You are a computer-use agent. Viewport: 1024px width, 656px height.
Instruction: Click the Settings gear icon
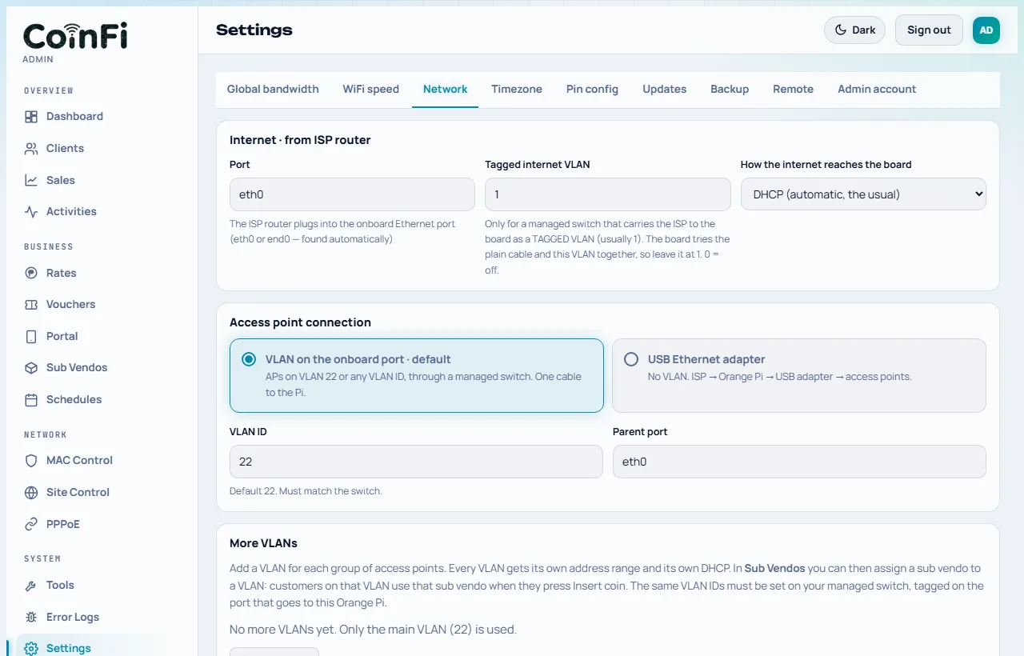pyautogui.click(x=31, y=649)
